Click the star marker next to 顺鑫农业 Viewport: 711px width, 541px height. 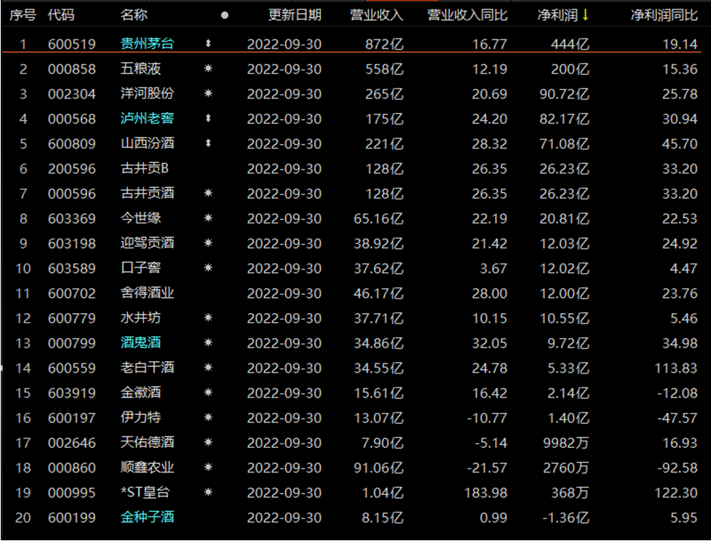(208, 467)
